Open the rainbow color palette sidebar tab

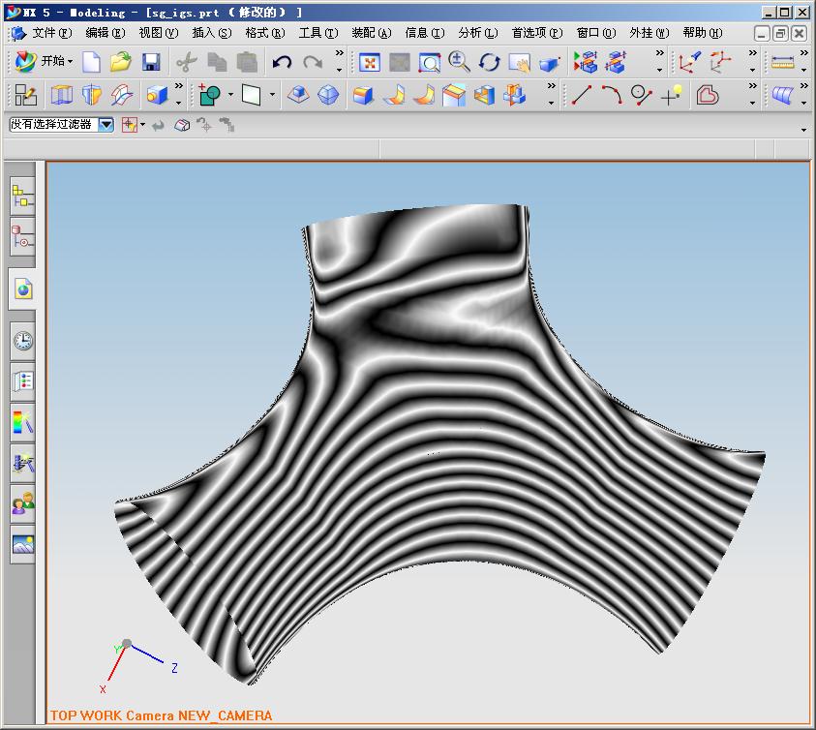tap(23, 422)
